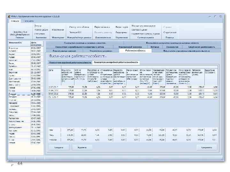
Task: Select the table row dated 29.05.2012
Action: [x=133, y=94]
